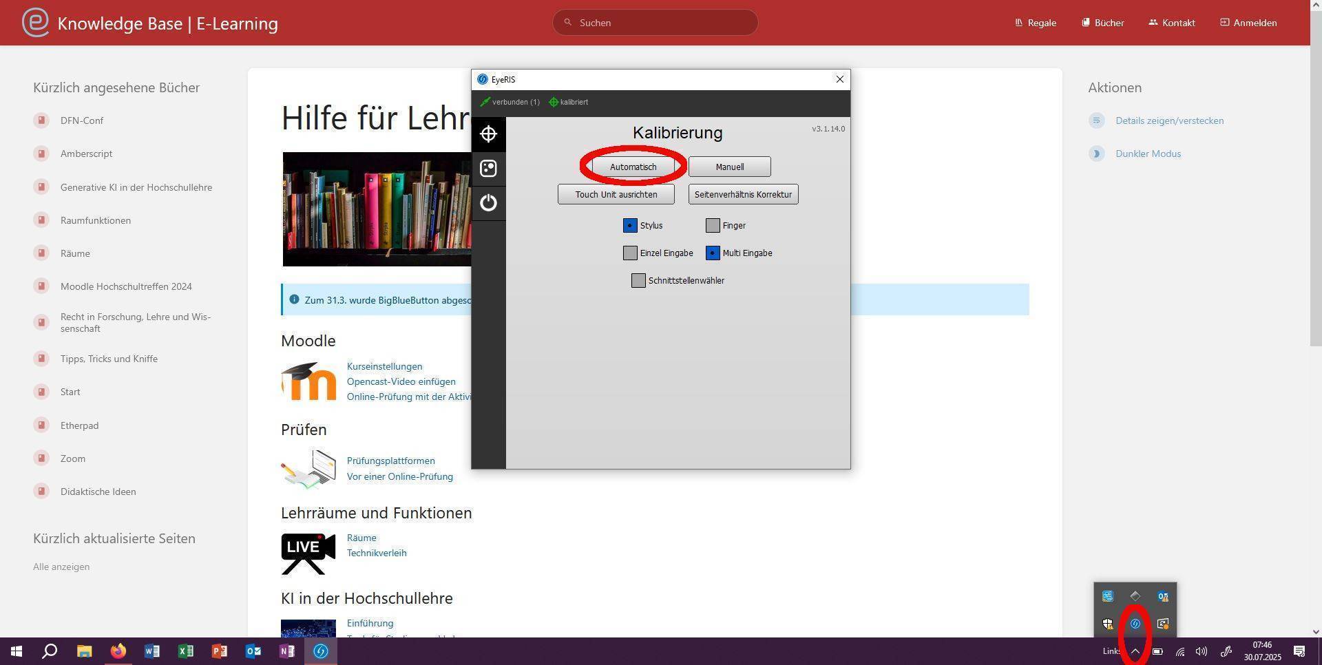The height and width of the screenshot is (665, 1322).
Task: Select the Einzel Eingabe option
Action: point(630,253)
